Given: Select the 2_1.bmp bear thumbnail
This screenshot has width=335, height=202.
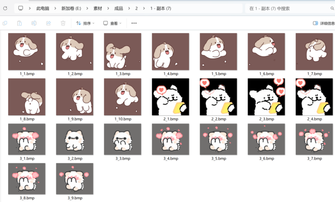Looking at the screenshot, I should tap(170, 97).
